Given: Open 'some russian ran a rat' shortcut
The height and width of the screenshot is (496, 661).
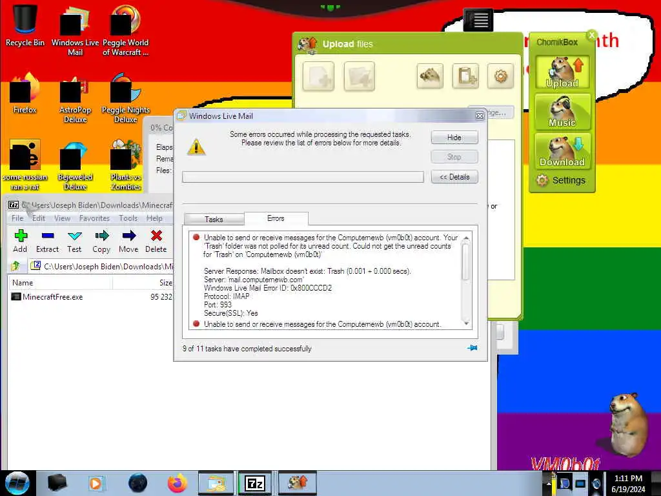Looking at the screenshot, I should coord(25,165).
